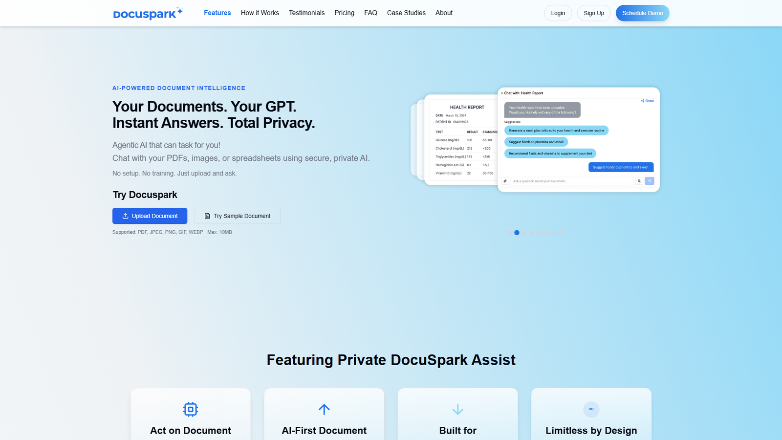Viewport: 782px width, 440px height.
Task: Select the last carousel dot
Action: 561,233
